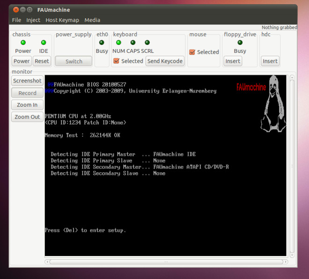Open the Host Keymap menu
This screenshot has height=279, width=309.
click(62, 20)
